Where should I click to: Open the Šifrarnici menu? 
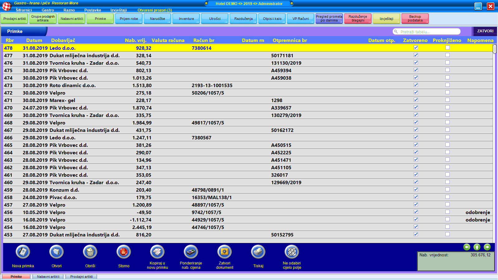pyautogui.click(x=24, y=10)
